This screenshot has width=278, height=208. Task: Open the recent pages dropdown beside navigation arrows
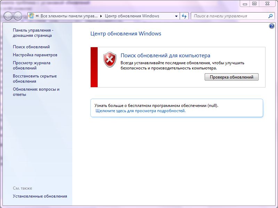(x=25, y=16)
